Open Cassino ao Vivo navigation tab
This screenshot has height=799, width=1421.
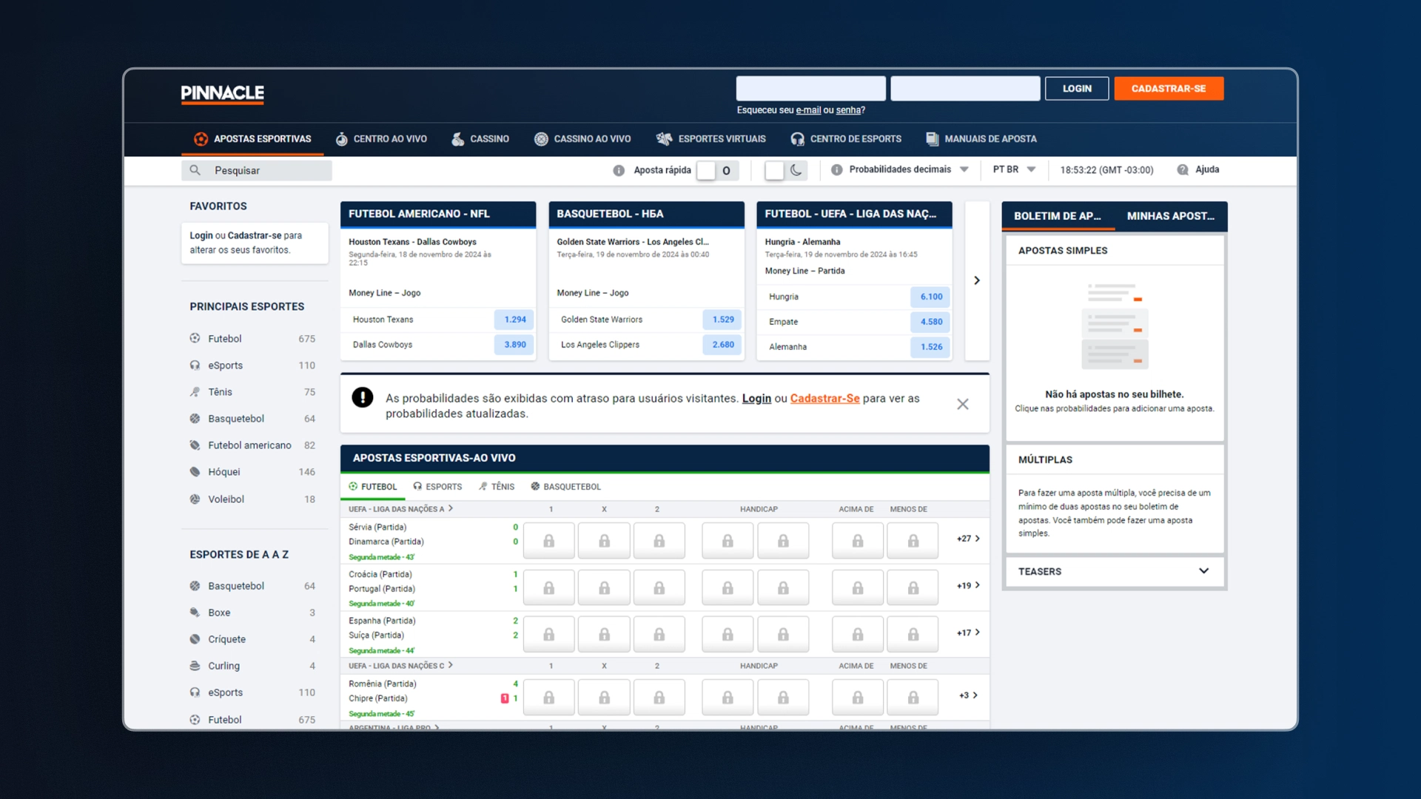coord(582,139)
